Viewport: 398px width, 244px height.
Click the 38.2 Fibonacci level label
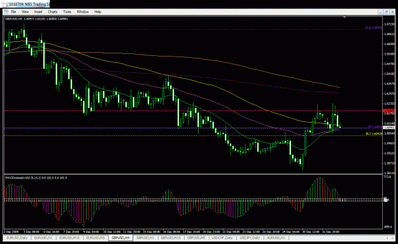tap(374, 133)
